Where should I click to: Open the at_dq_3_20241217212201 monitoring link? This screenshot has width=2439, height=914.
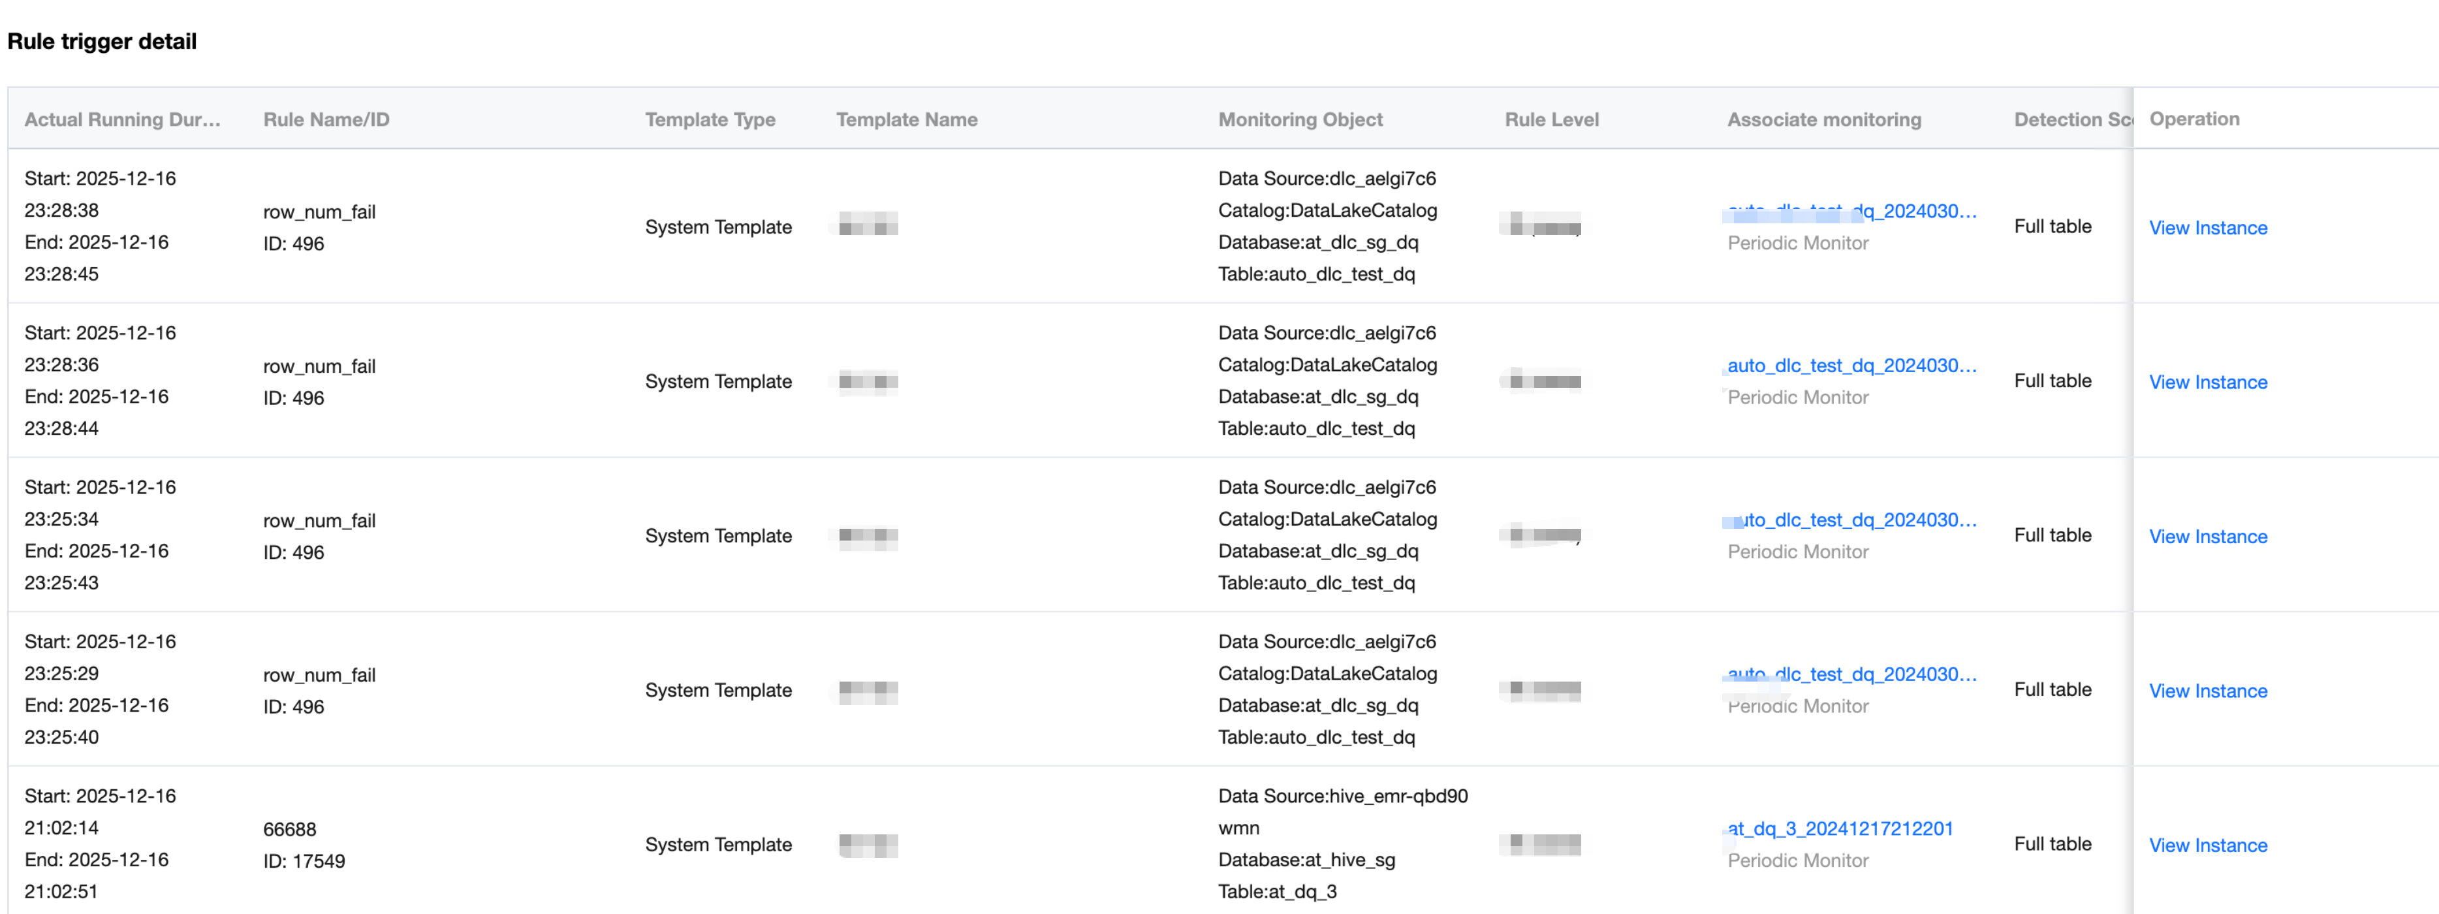point(1840,828)
